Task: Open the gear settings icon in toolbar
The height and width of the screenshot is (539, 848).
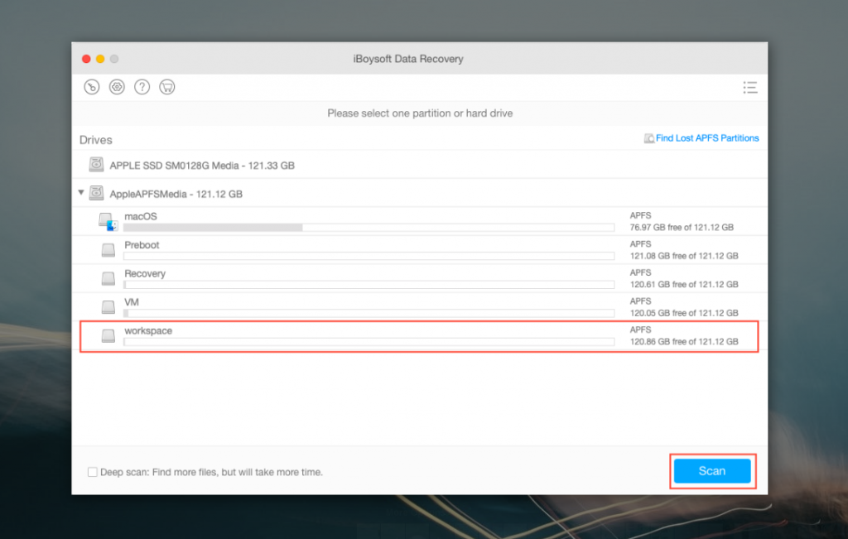Action: (117, 87)
